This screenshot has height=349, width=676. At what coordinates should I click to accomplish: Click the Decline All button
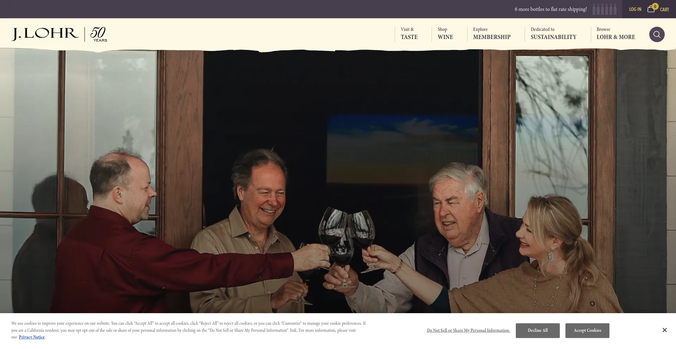[538, 330]
